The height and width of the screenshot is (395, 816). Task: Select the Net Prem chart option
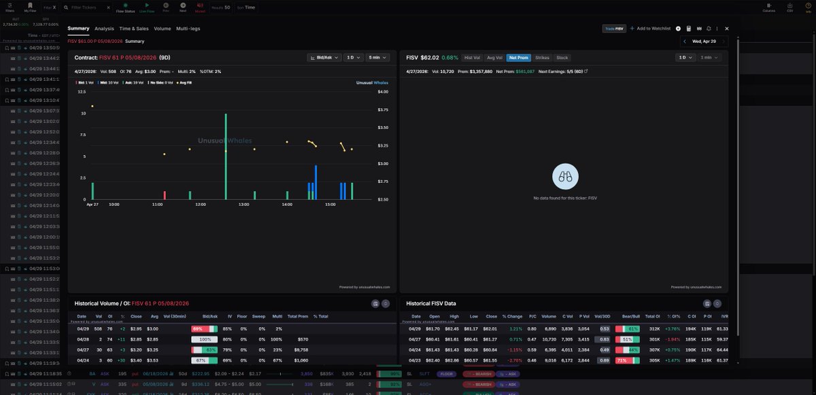click(518, 58)
